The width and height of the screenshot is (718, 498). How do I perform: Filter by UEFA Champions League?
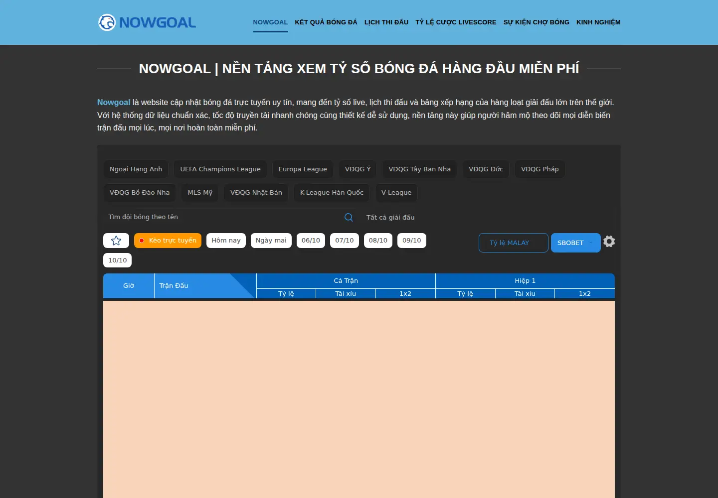[x=220, y=169]
